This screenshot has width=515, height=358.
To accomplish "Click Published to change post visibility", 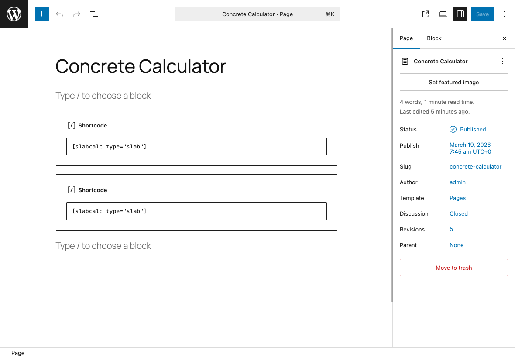I will click(473, 129).
